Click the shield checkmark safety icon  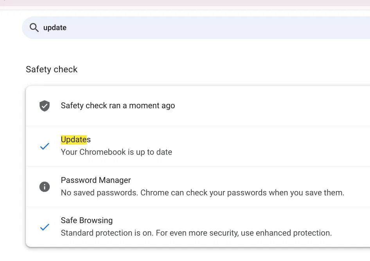pyautogui.click(x=44, y=105)
